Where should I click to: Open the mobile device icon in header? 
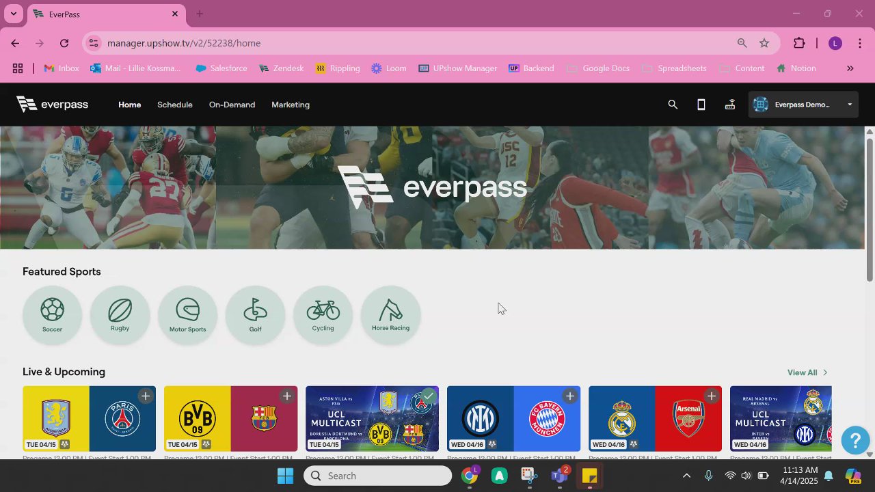pyautogui.click(x=701, y=105)
